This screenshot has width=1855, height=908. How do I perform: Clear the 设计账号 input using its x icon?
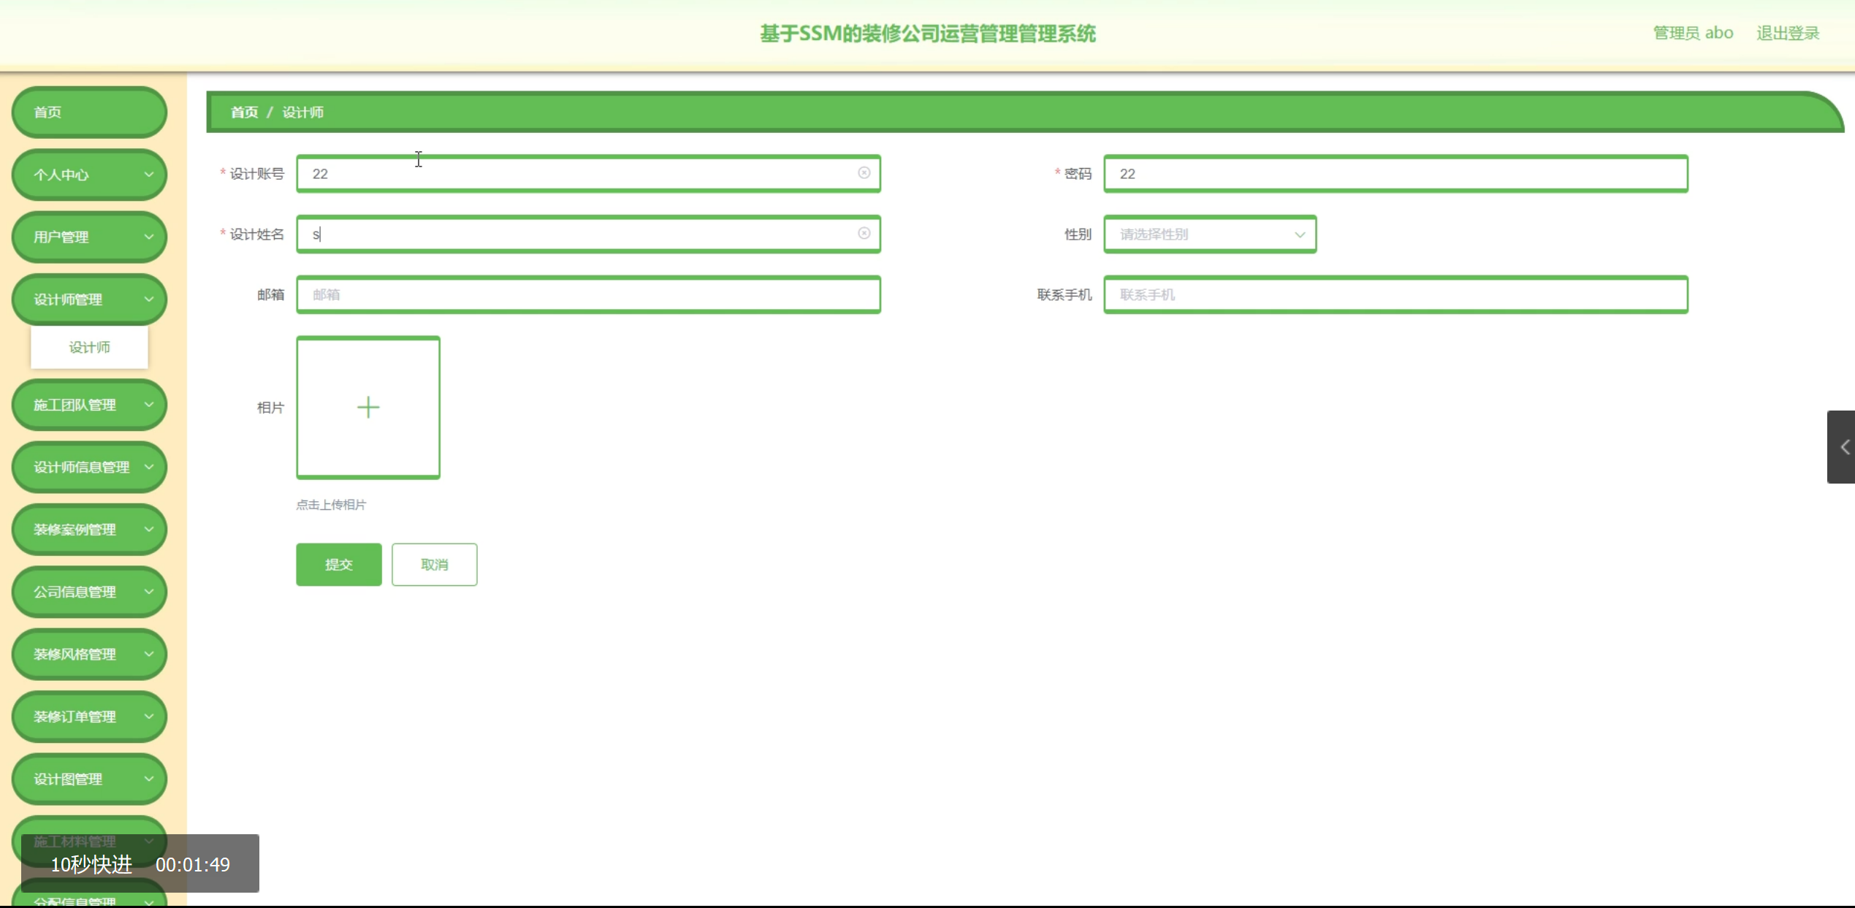tap(864, 173)
